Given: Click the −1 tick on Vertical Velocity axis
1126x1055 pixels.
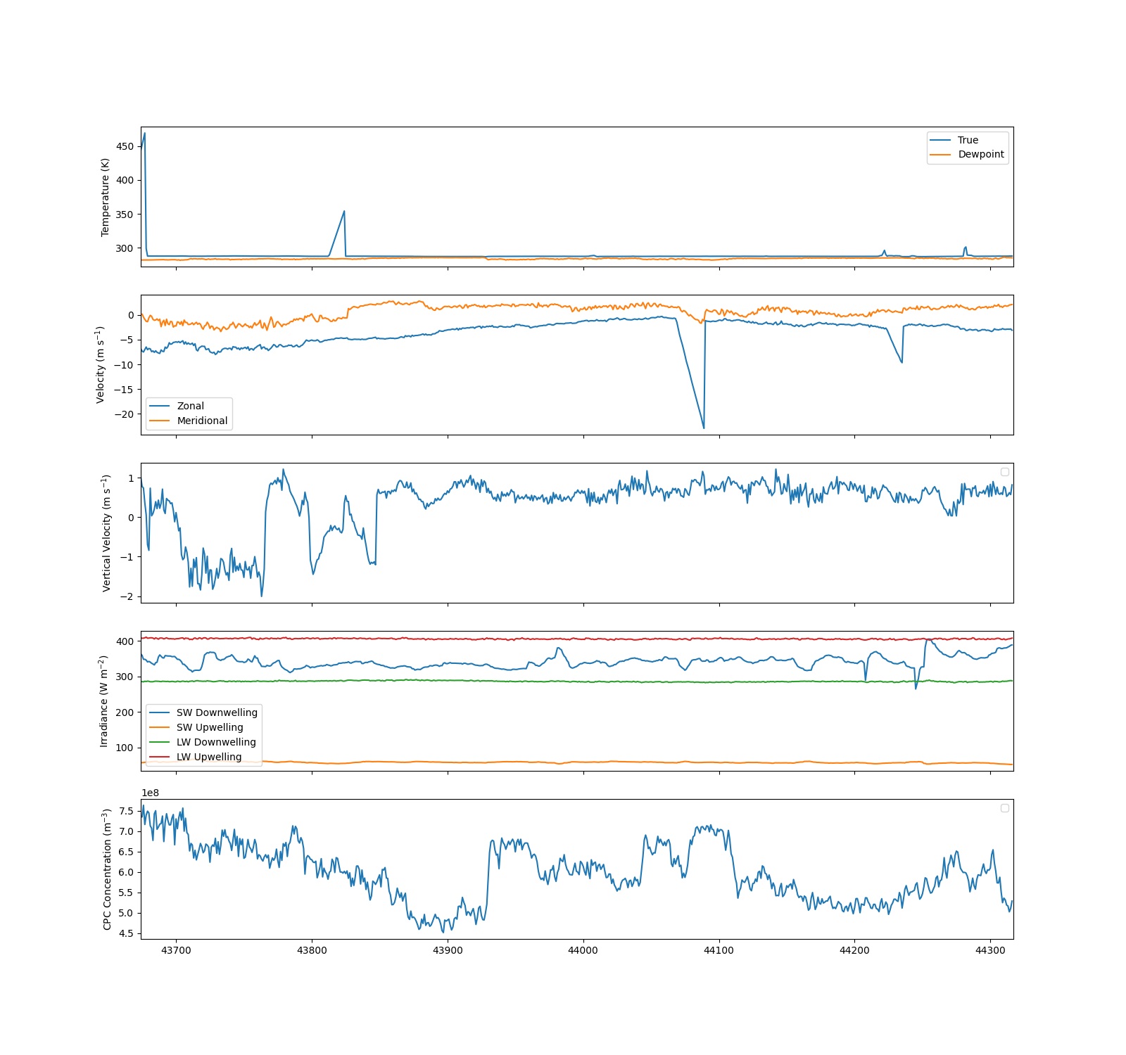Looking at the screenshot, I should (127, 557).
